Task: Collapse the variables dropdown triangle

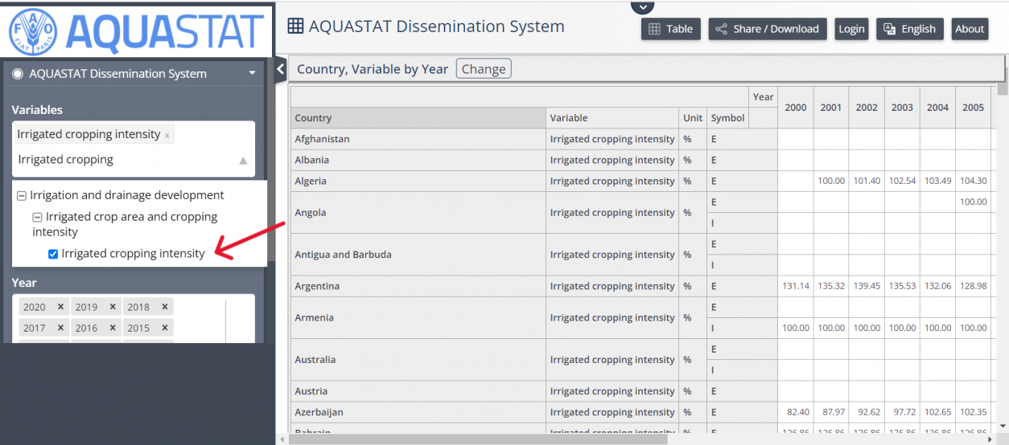Action: click(x=243, y=161)
